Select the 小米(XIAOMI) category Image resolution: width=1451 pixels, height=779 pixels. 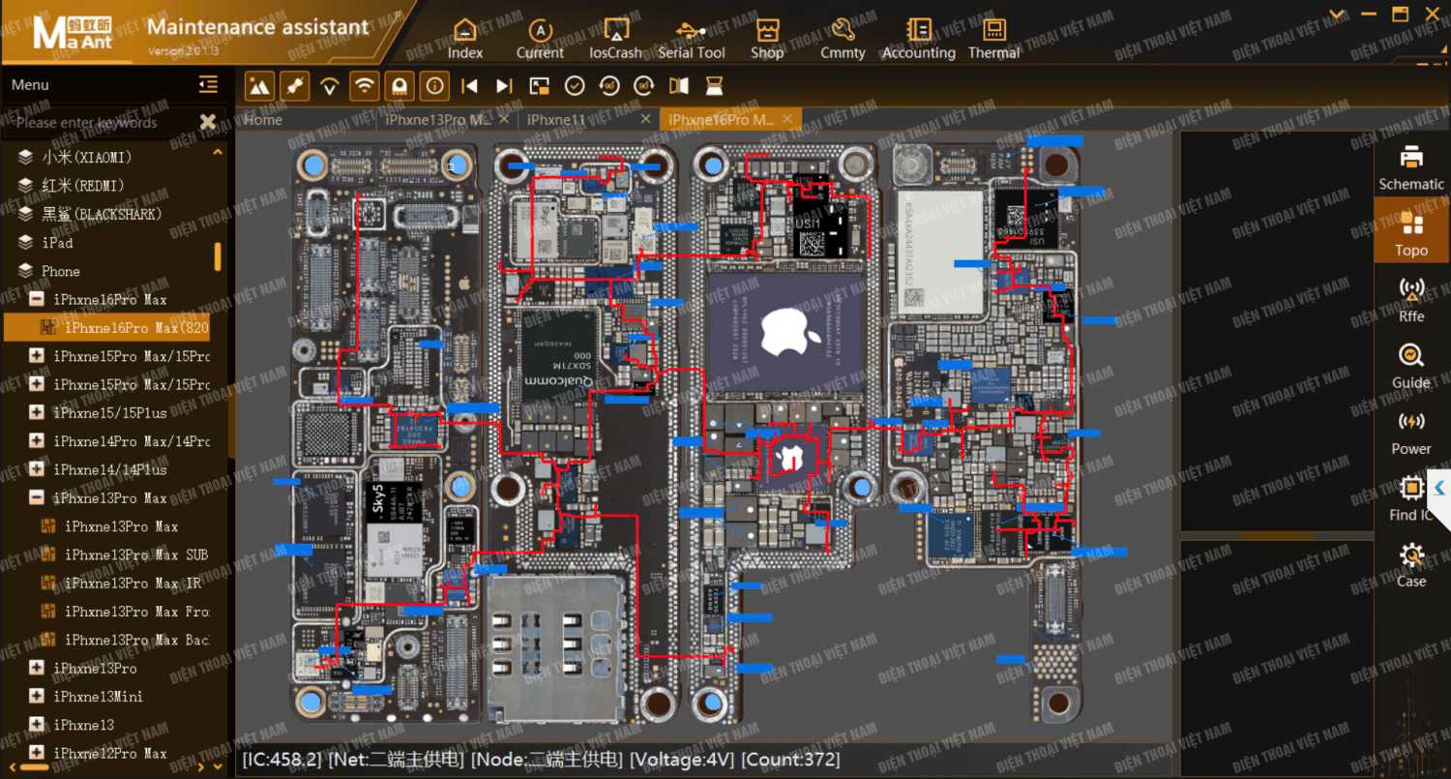click(87, 157)
